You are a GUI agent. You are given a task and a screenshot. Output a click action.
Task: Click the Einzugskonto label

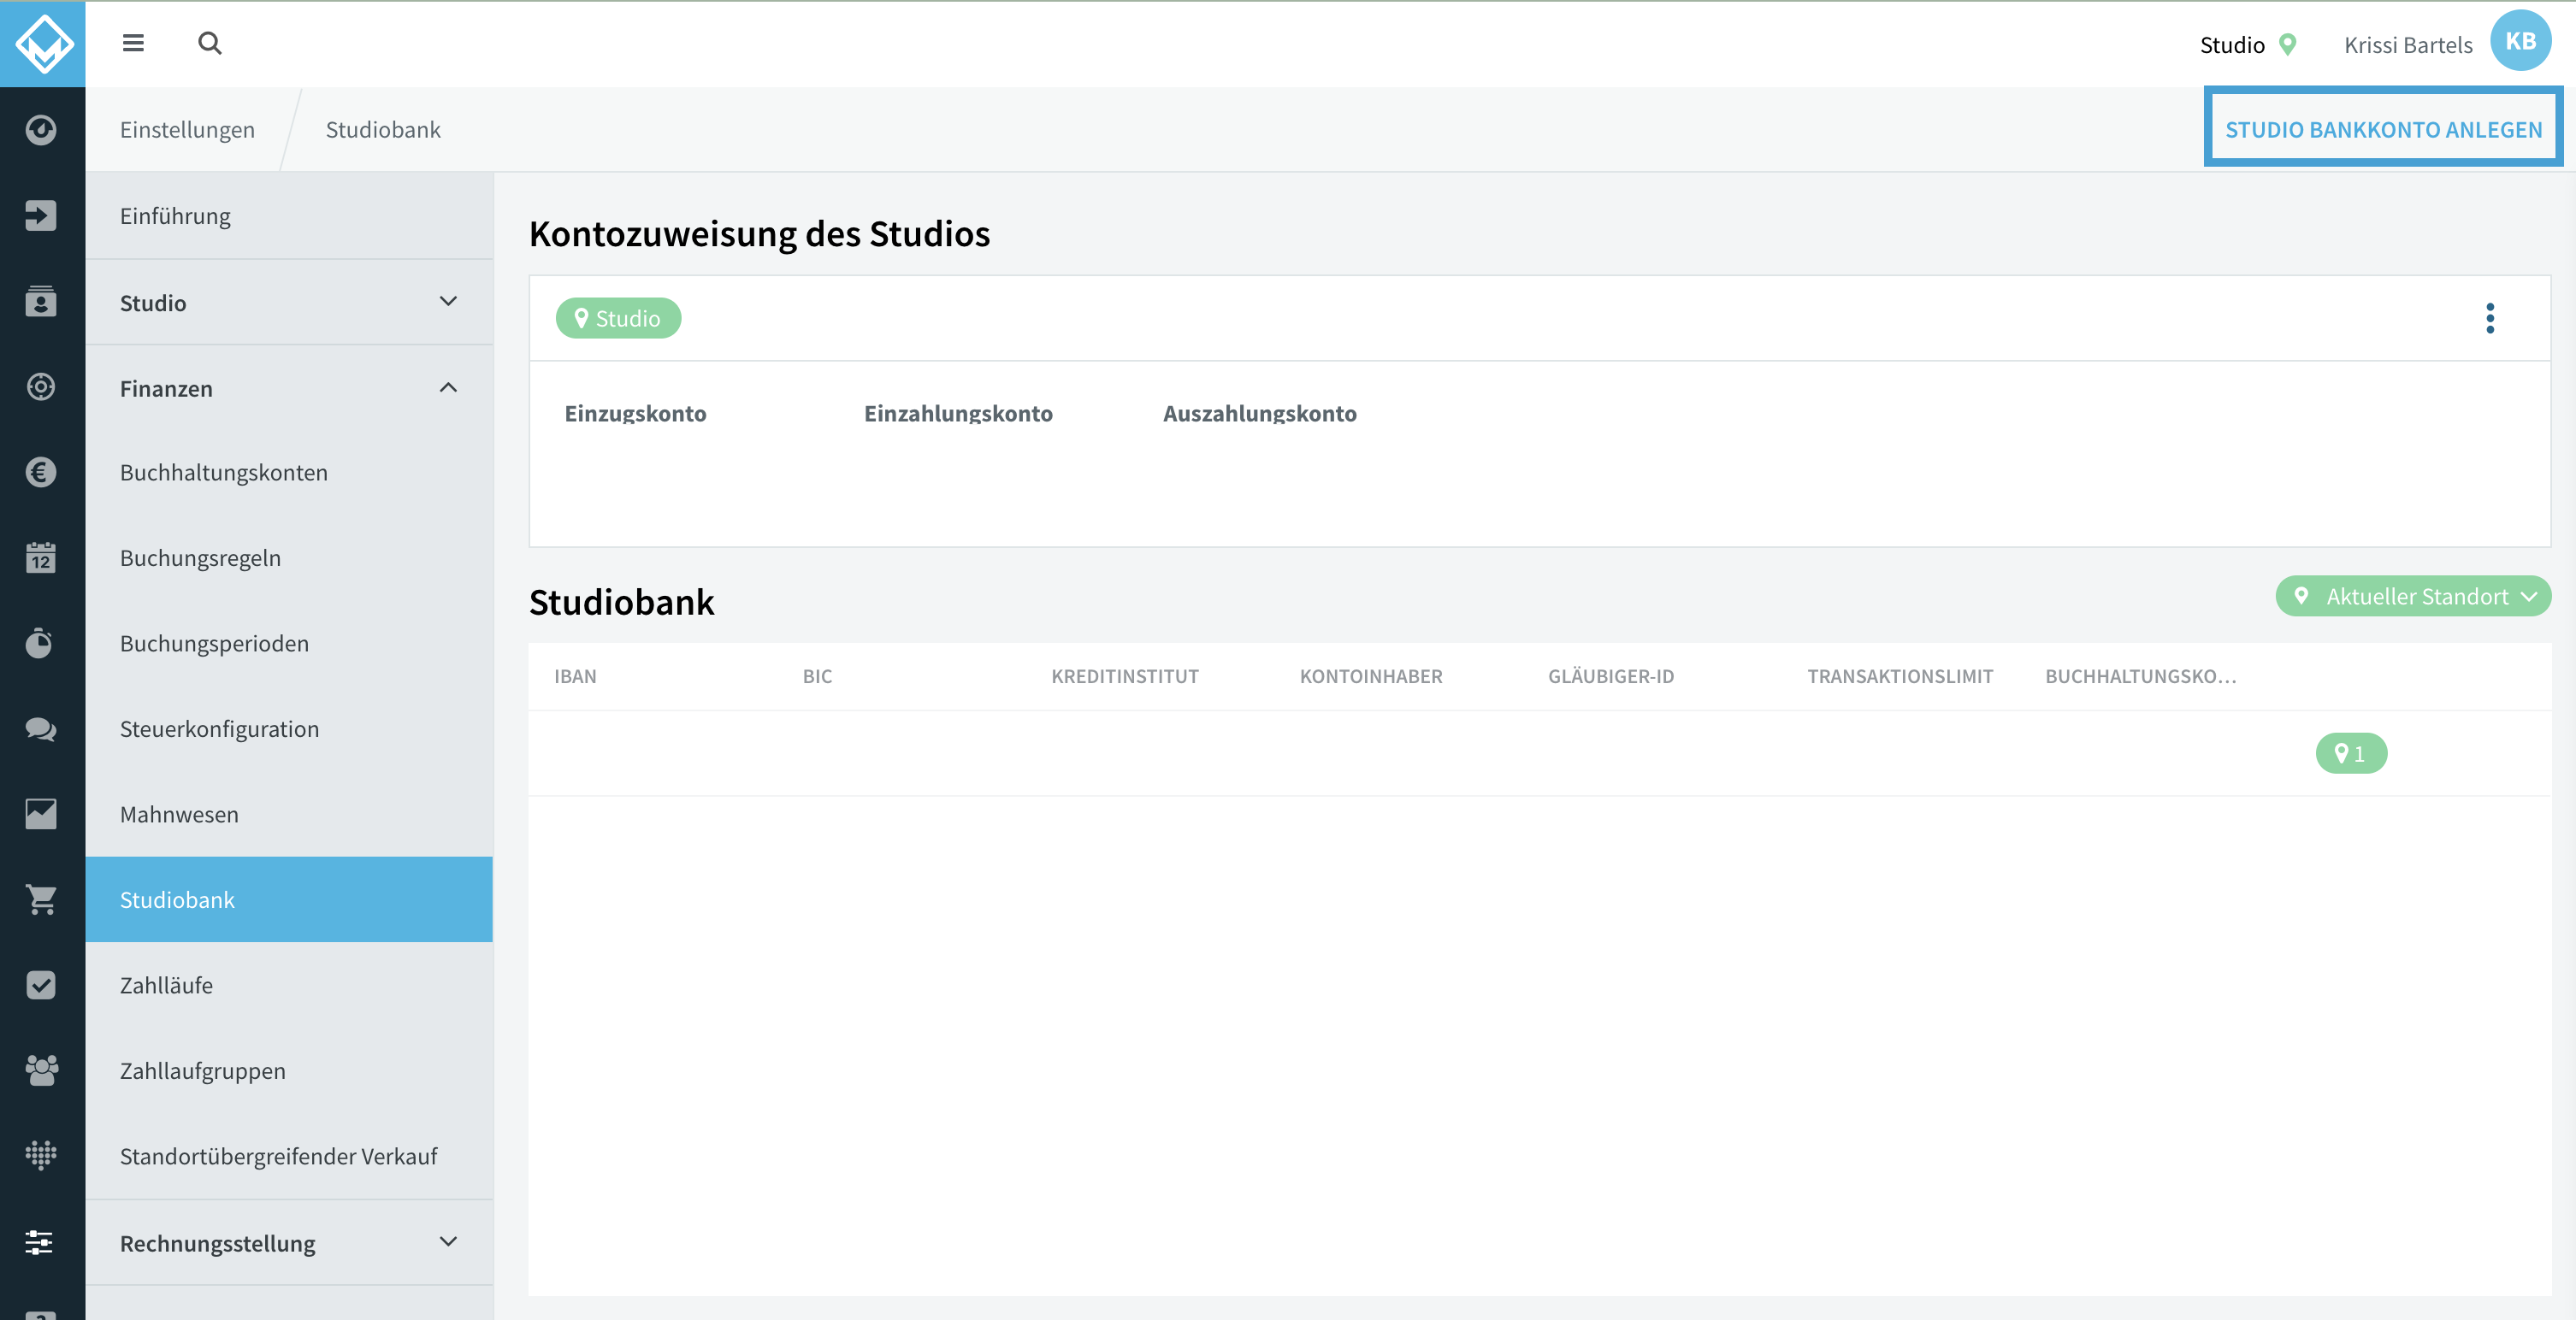(635, 413)
